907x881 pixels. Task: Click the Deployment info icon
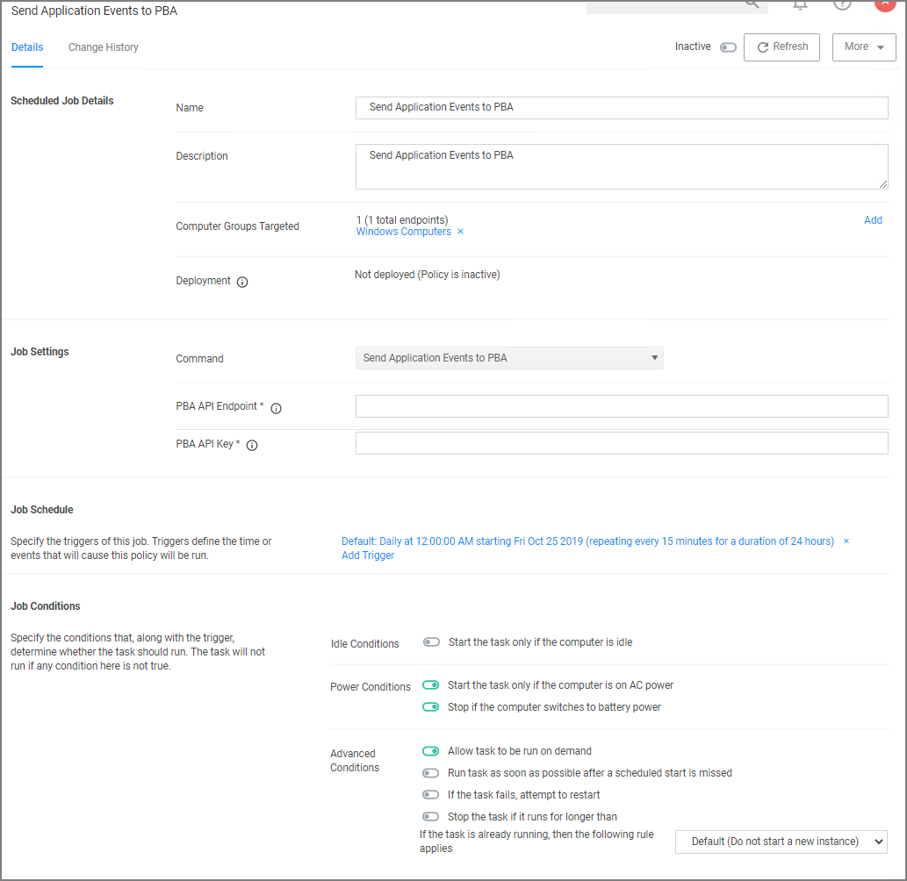(242, 282)
